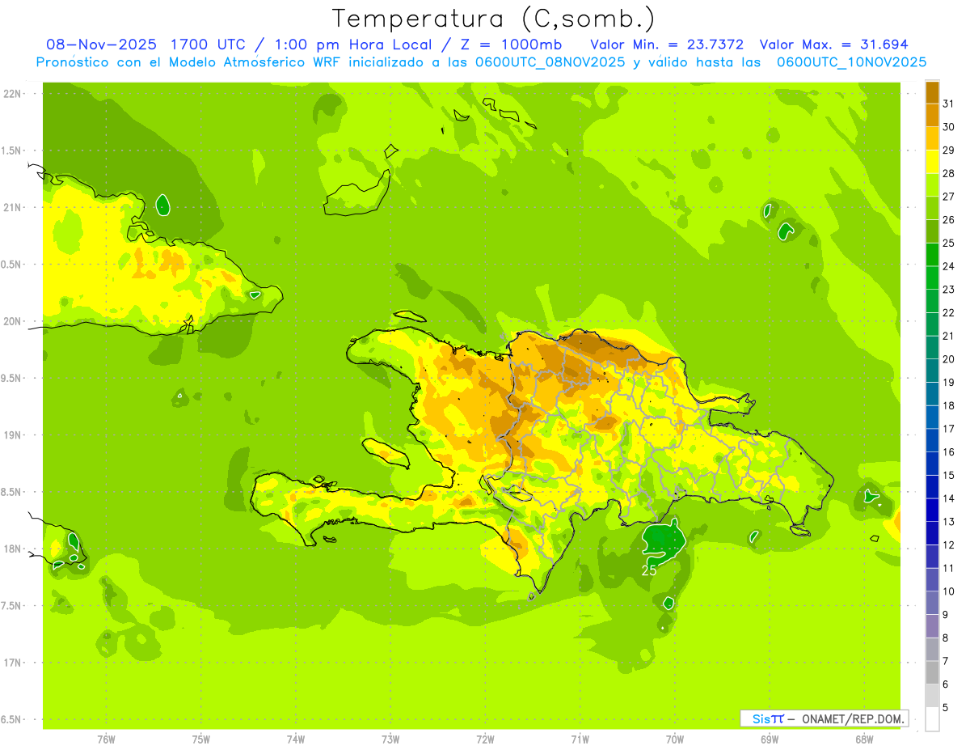Image resolution: width=970 pixels, height=750 pixels.
Task: Click the '20' colorbar scale label
Action: coord(949,359)
